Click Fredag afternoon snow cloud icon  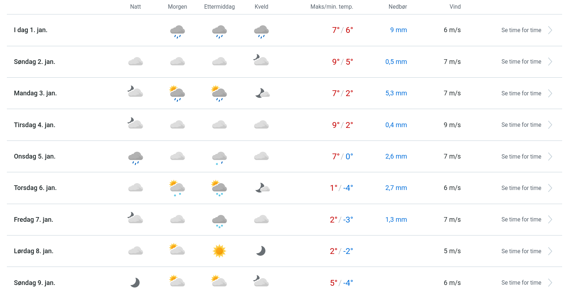(x=219, y=220)
